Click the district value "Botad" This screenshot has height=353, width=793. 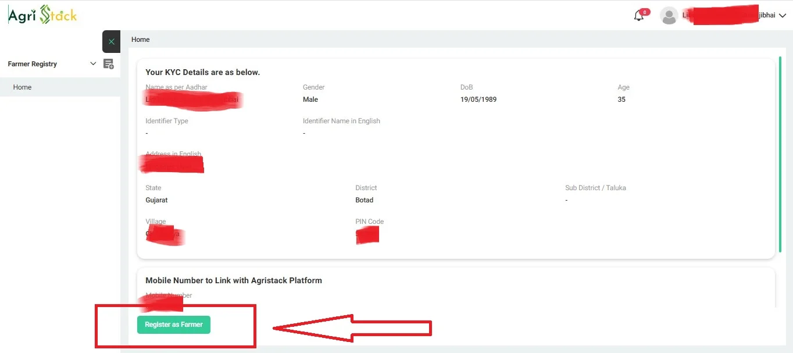click(365, 200)
